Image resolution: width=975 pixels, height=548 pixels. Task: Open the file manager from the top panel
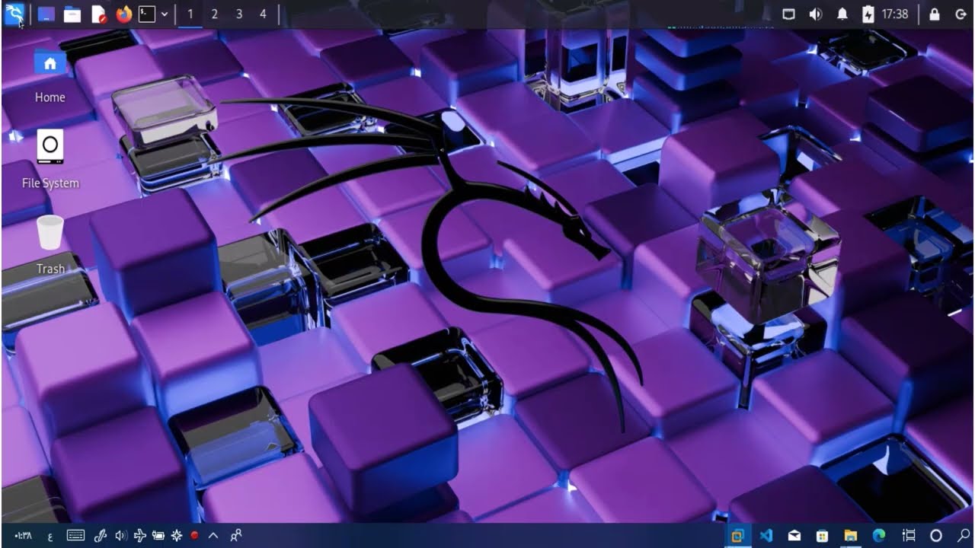coord(72,14)
